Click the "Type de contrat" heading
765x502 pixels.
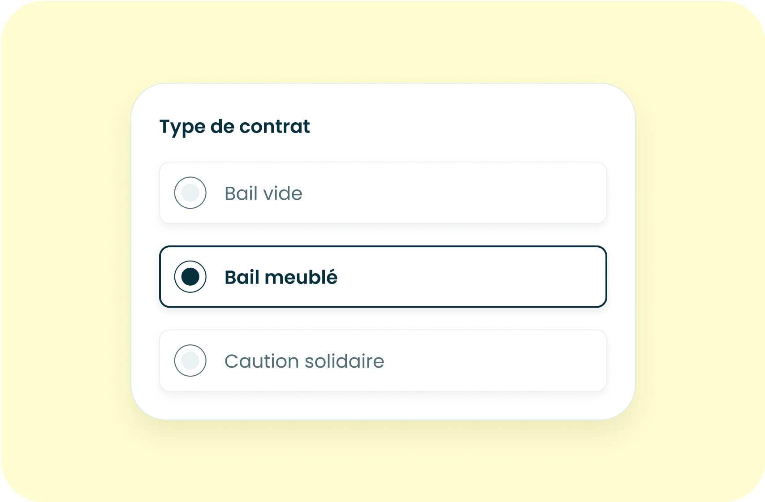pos(234,127)
